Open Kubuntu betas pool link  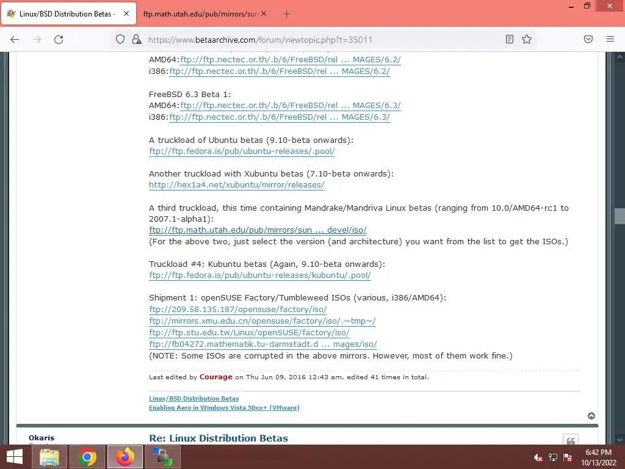[x=260, y=275]
